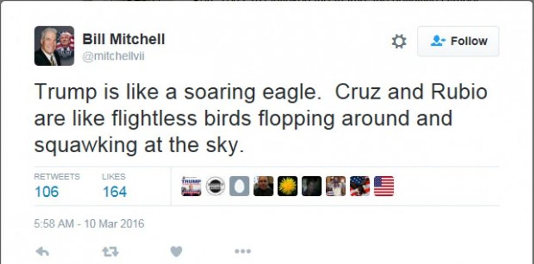This screenshot has height=264, width=534.
Task: Click the round black-and-white seal avatar
Action: (215, 186)
